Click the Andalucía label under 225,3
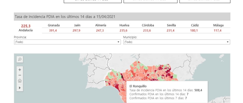243x103 pixels. coord(26,30)
